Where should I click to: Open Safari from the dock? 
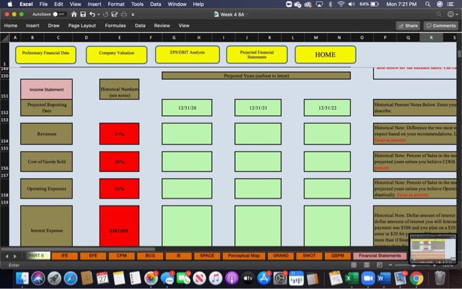(x=71, y=278)
